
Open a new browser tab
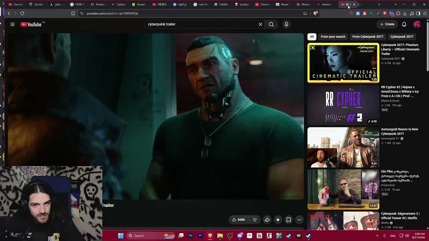379,4
